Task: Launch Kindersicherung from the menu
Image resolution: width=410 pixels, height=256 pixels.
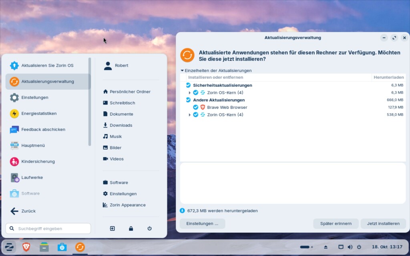Action: (38, 162)
